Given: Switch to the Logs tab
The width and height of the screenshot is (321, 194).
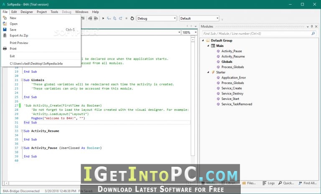Looking at the screenshot, I should (x=268, y=183).
